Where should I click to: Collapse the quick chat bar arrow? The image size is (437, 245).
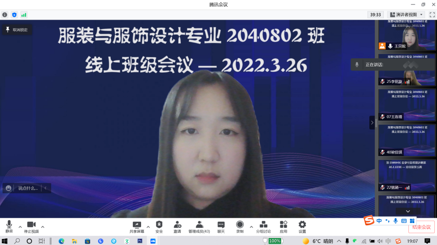(x=45, y=188)
